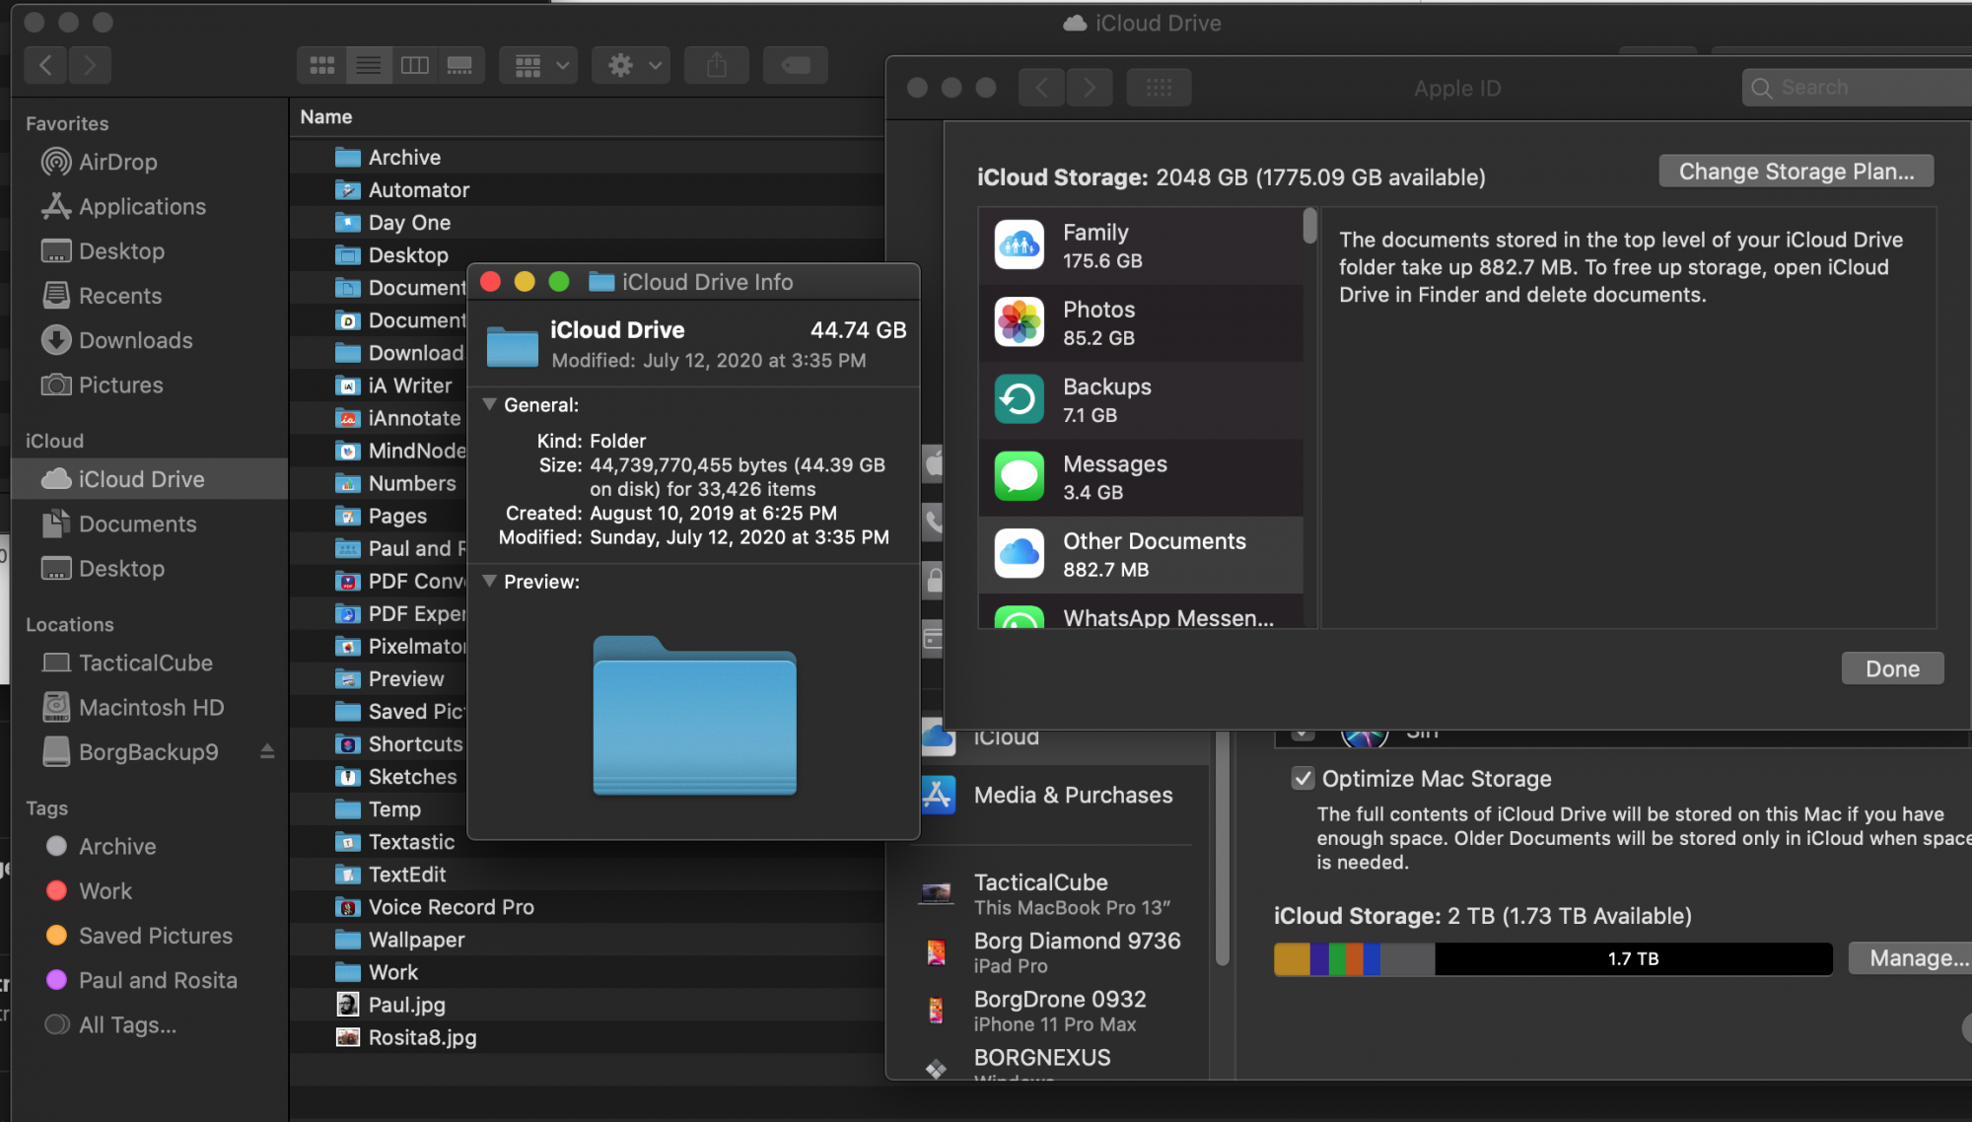Image resolution: width=1972 pixels, height=1122 pixels.
Task: Select iCloud Drive in sidebar
Action: pos(150,479)
